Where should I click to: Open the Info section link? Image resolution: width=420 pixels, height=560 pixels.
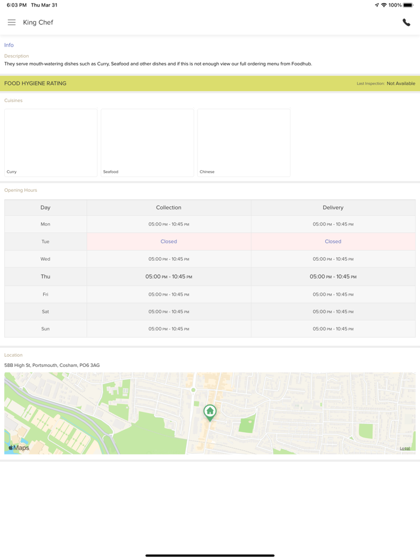tap(9, 45)
